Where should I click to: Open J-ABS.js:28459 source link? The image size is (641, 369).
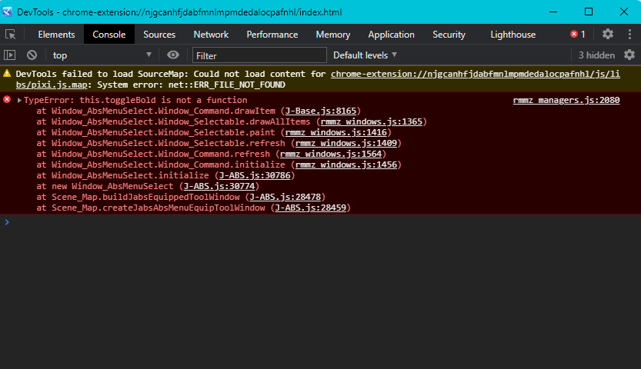tap(311, 208)
